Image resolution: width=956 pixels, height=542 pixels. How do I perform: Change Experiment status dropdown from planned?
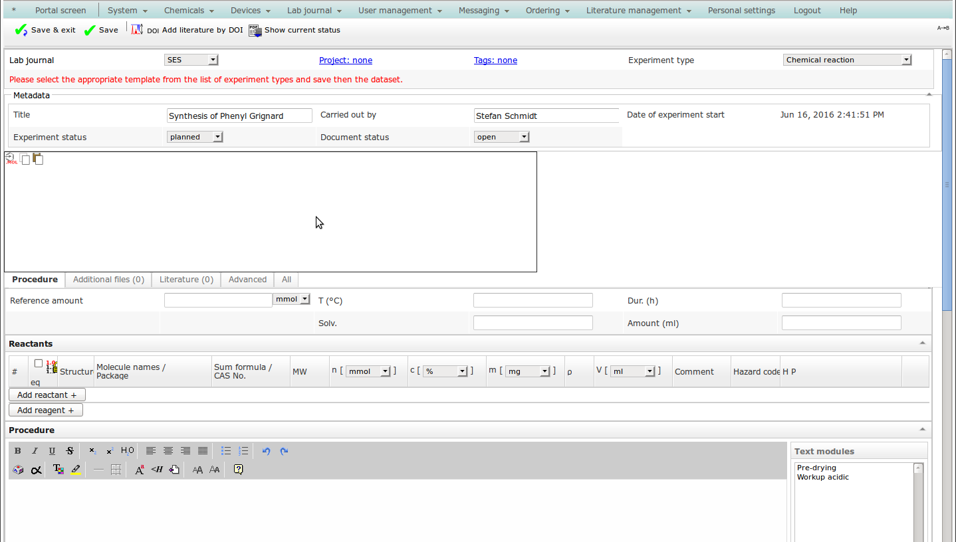click(195, 137)
